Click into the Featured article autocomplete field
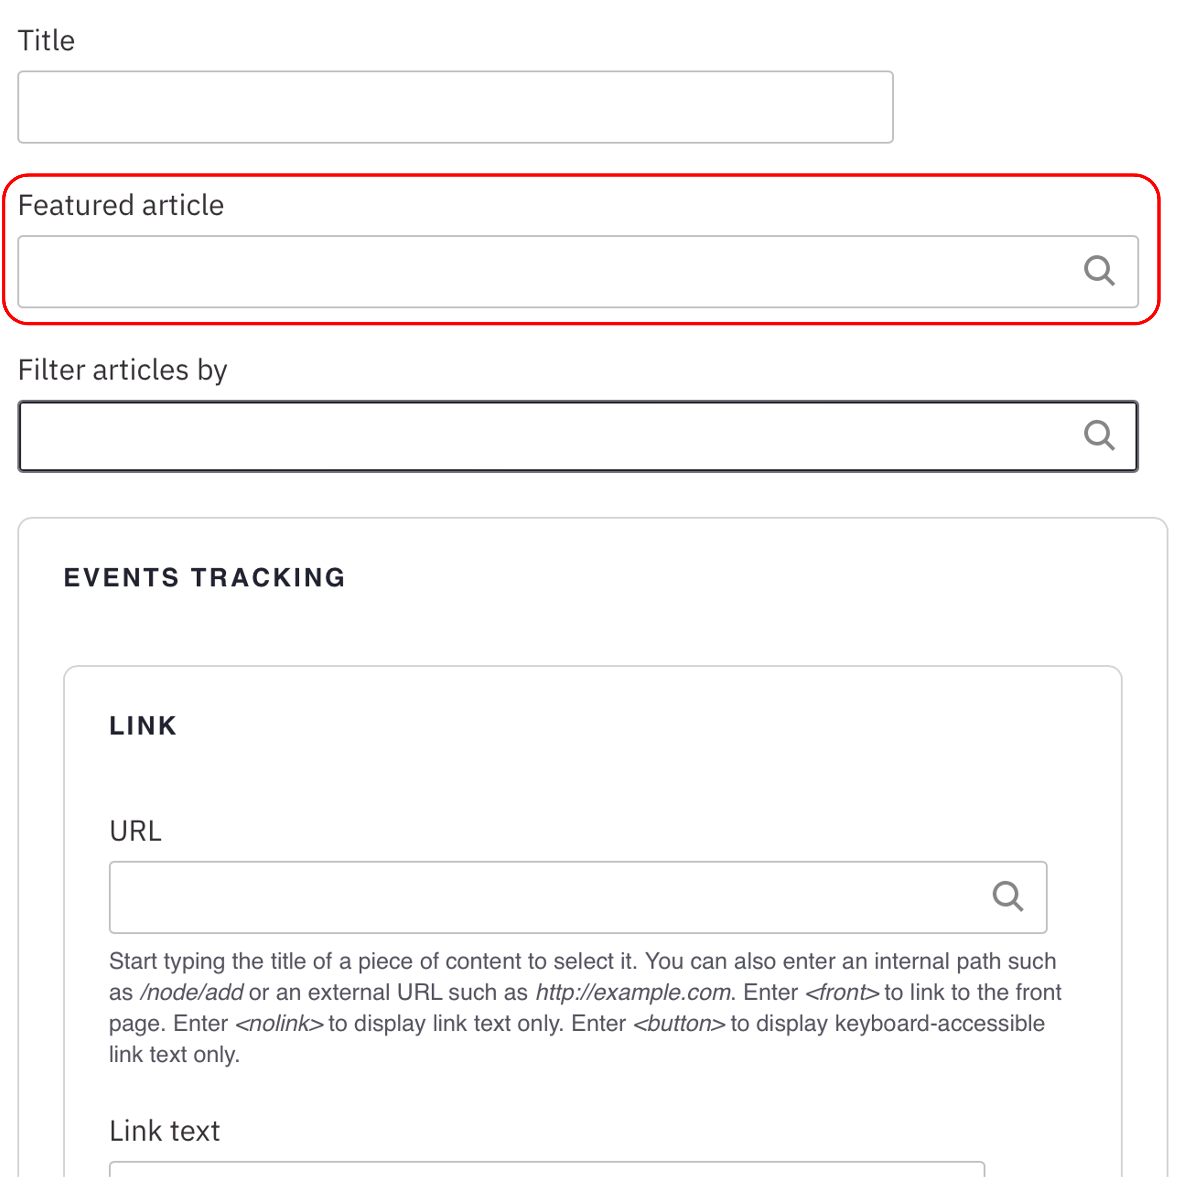1192x1177 pixels. click(x=543, y=272)
